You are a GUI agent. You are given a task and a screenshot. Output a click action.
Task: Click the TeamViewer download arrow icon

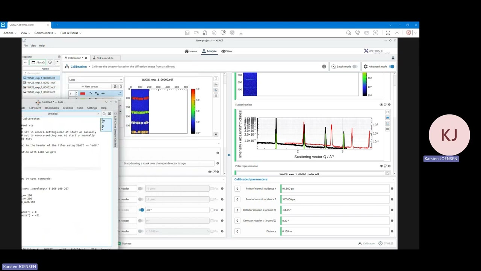click(x=241, y=33)
